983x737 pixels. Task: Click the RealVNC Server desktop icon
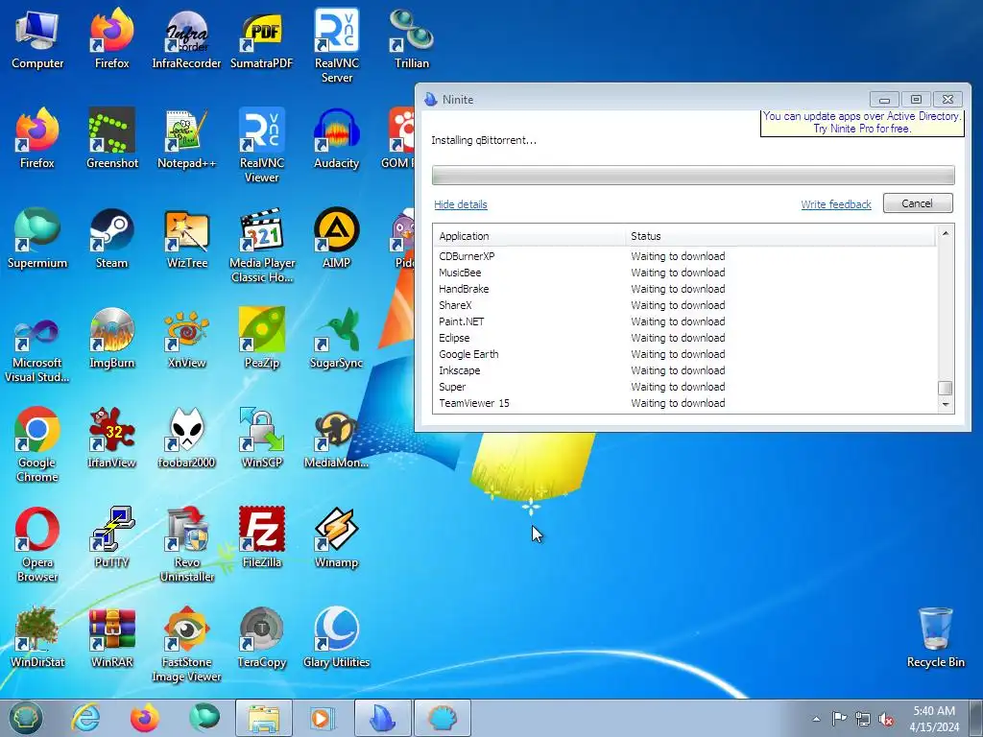337,46
